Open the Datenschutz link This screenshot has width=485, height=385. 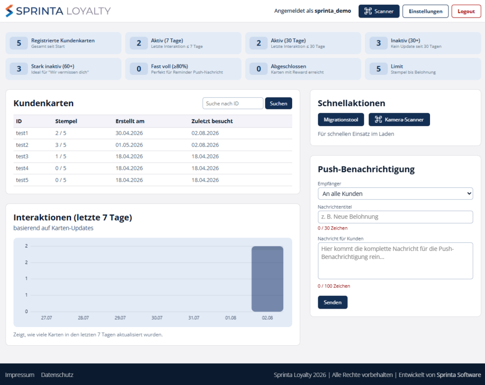point(57,375)
